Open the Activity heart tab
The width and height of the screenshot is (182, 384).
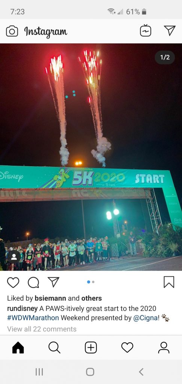coord(127,348)
